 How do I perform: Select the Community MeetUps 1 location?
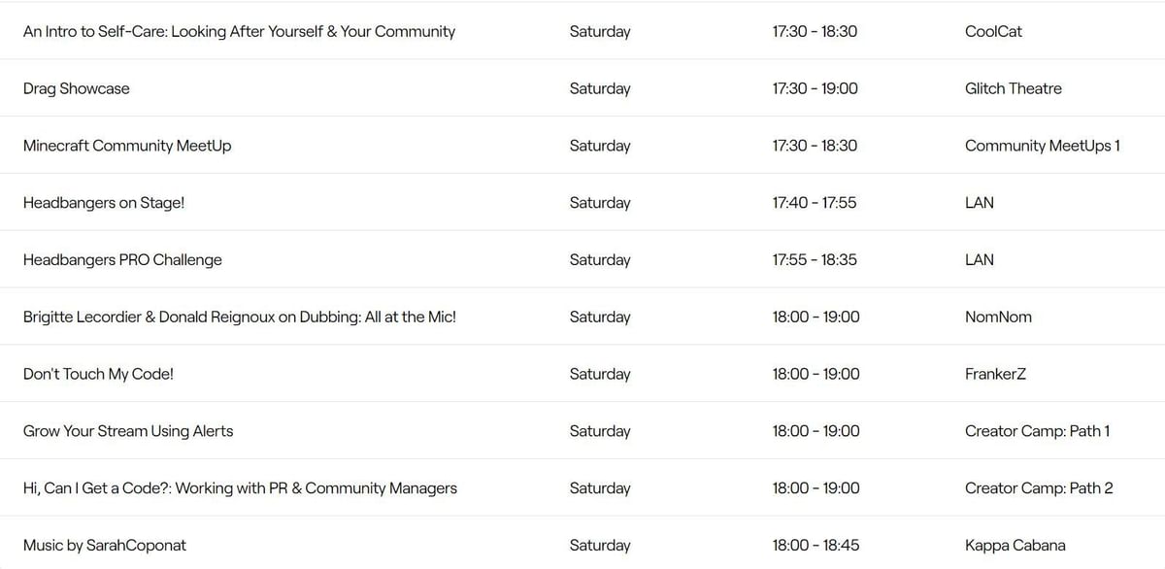[x=1042, y=146]
